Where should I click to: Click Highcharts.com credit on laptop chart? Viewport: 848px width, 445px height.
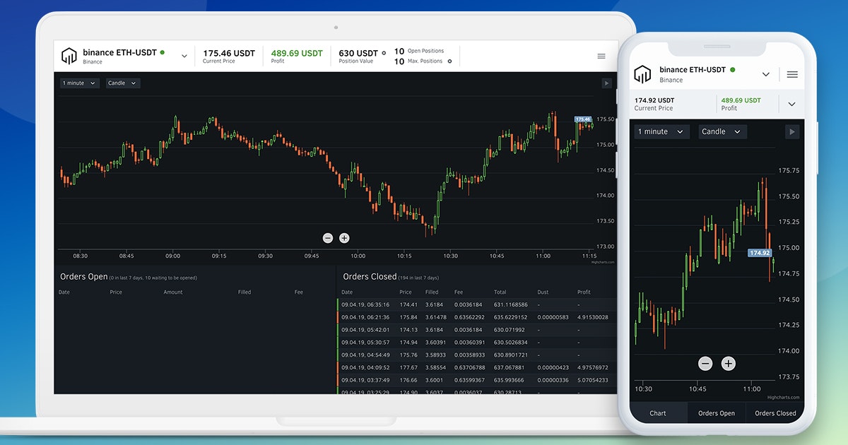(x=603, y=261)
